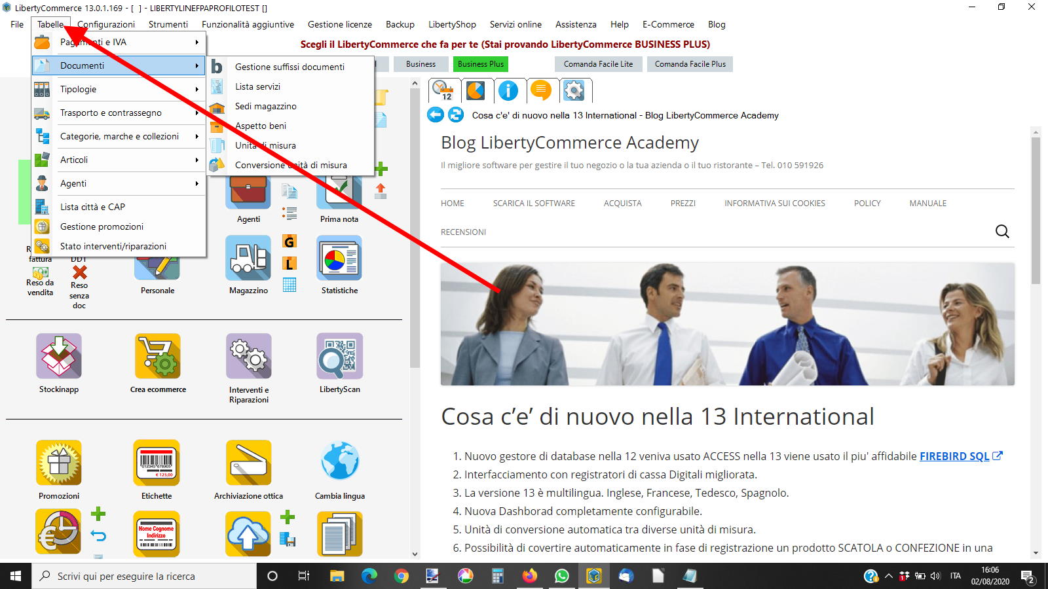Open the Promozioni module

59,463
